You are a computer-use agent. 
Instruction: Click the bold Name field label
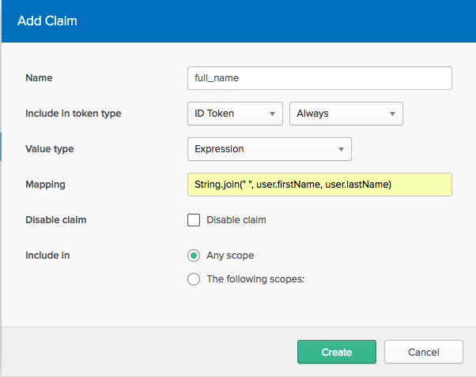coord(40,78)
